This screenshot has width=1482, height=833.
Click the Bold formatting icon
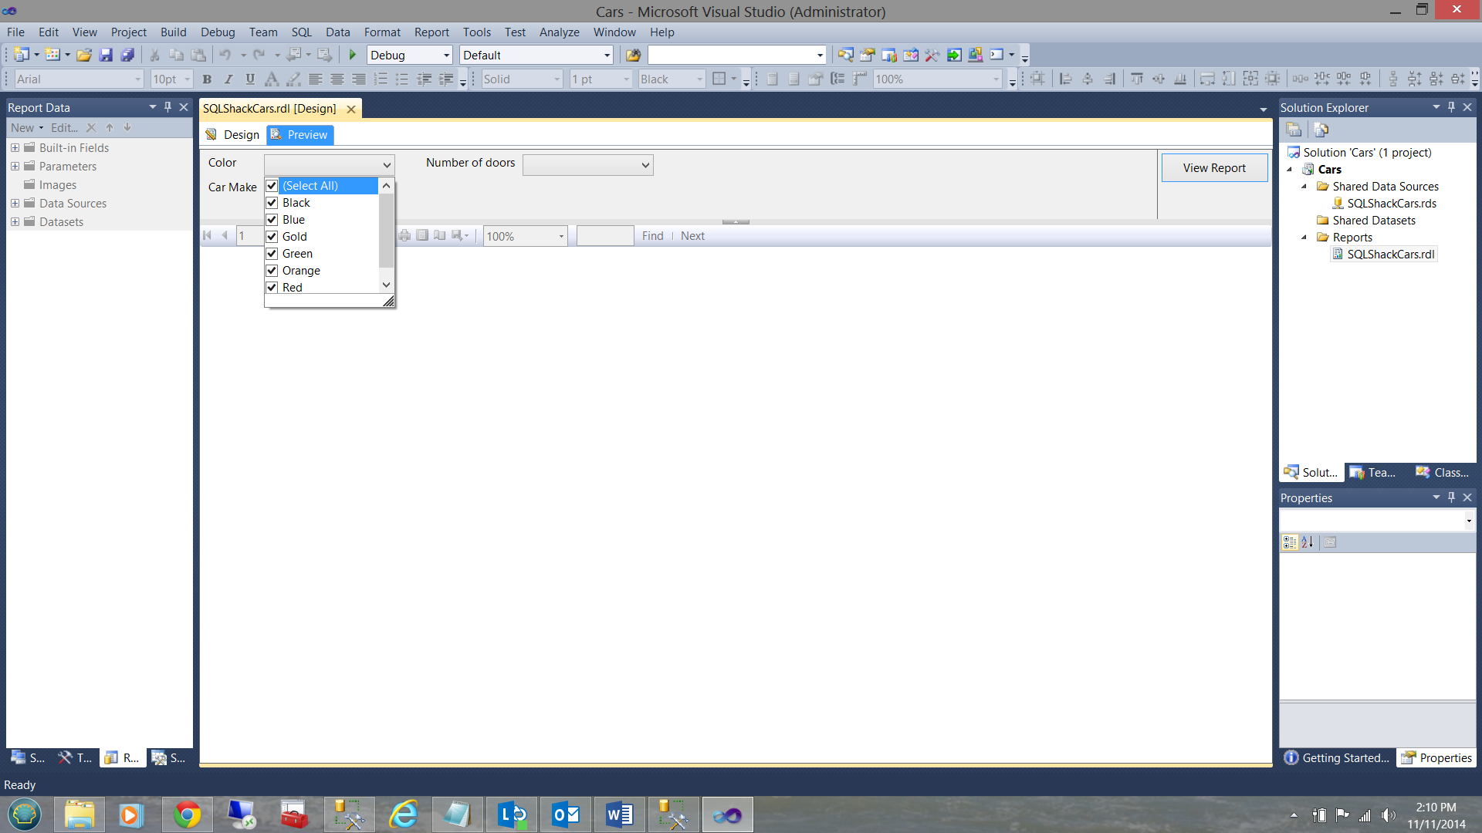207,79
